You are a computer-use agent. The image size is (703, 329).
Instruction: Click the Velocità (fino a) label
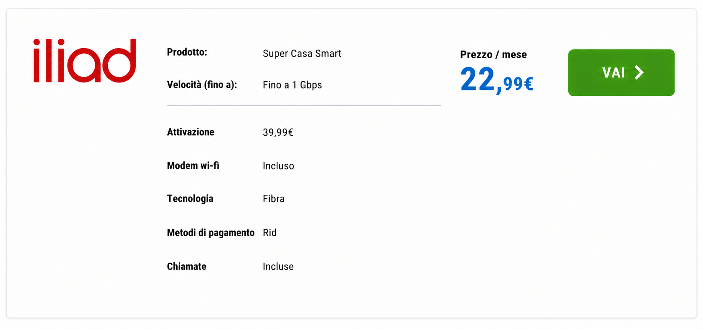202,85
